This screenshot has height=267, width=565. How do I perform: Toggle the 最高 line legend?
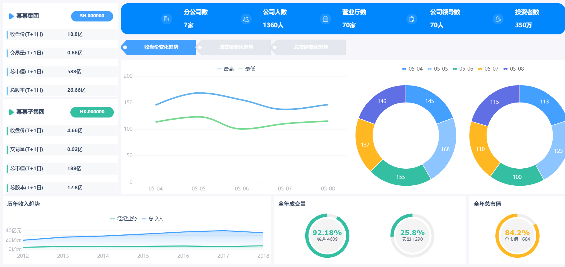click(x=225, y=69)
